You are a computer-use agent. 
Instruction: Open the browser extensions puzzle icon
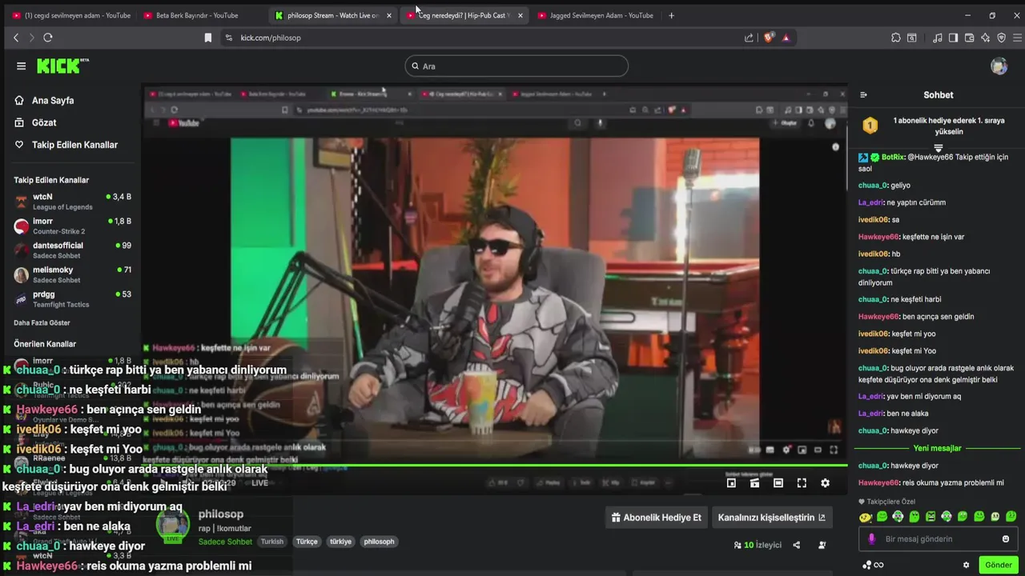pyautogui.click(x=895, y=38)
